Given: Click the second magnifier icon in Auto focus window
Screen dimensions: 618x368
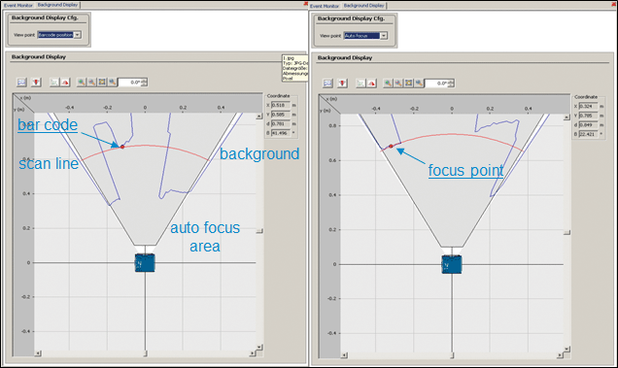Looking at the screenshot, I should pyautogui.click(x=398, y=84).
